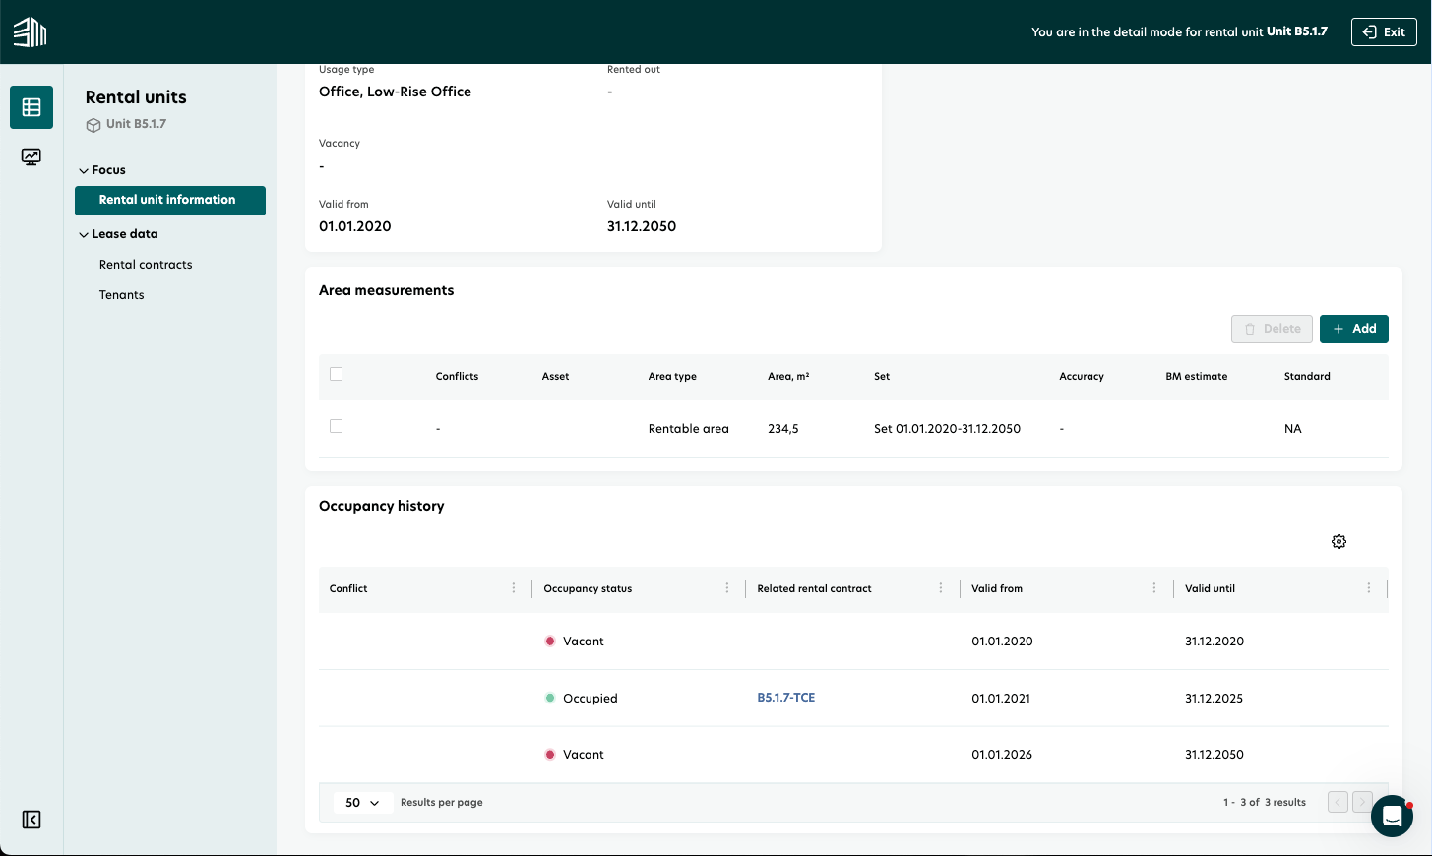The image size is (1432, 856).
Task: Click the BM estimate column header
Action: click(x=1197, y=376)
